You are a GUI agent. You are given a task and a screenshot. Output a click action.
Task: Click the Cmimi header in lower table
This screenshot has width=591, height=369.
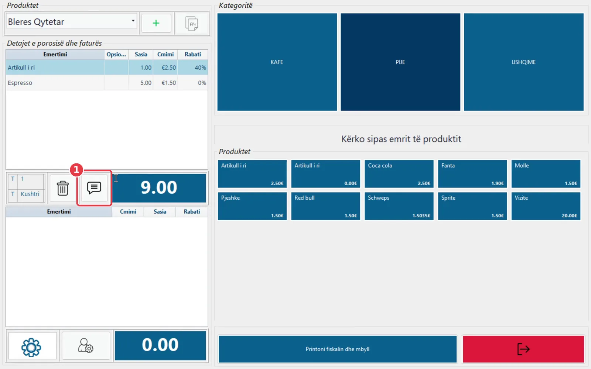(x=128, y=211)
